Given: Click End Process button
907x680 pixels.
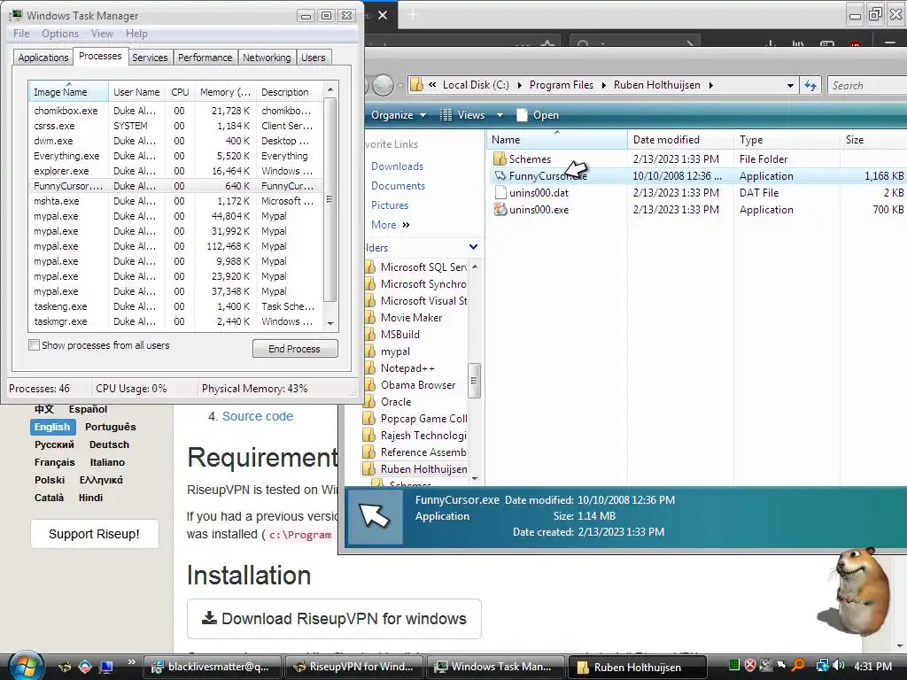Looking at the screenshot, I should tap(295, 349).
